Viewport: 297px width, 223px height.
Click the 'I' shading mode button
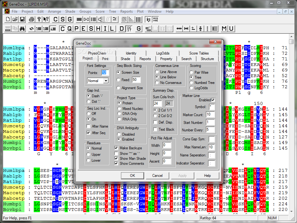click(105, 28)
